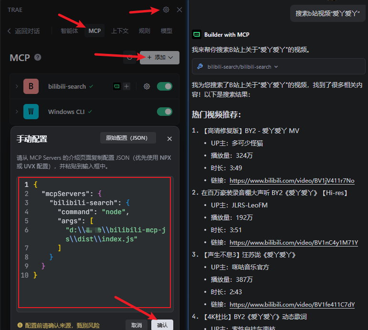
Task: Switch to the 上下文 tab
Action: point(120,31)
